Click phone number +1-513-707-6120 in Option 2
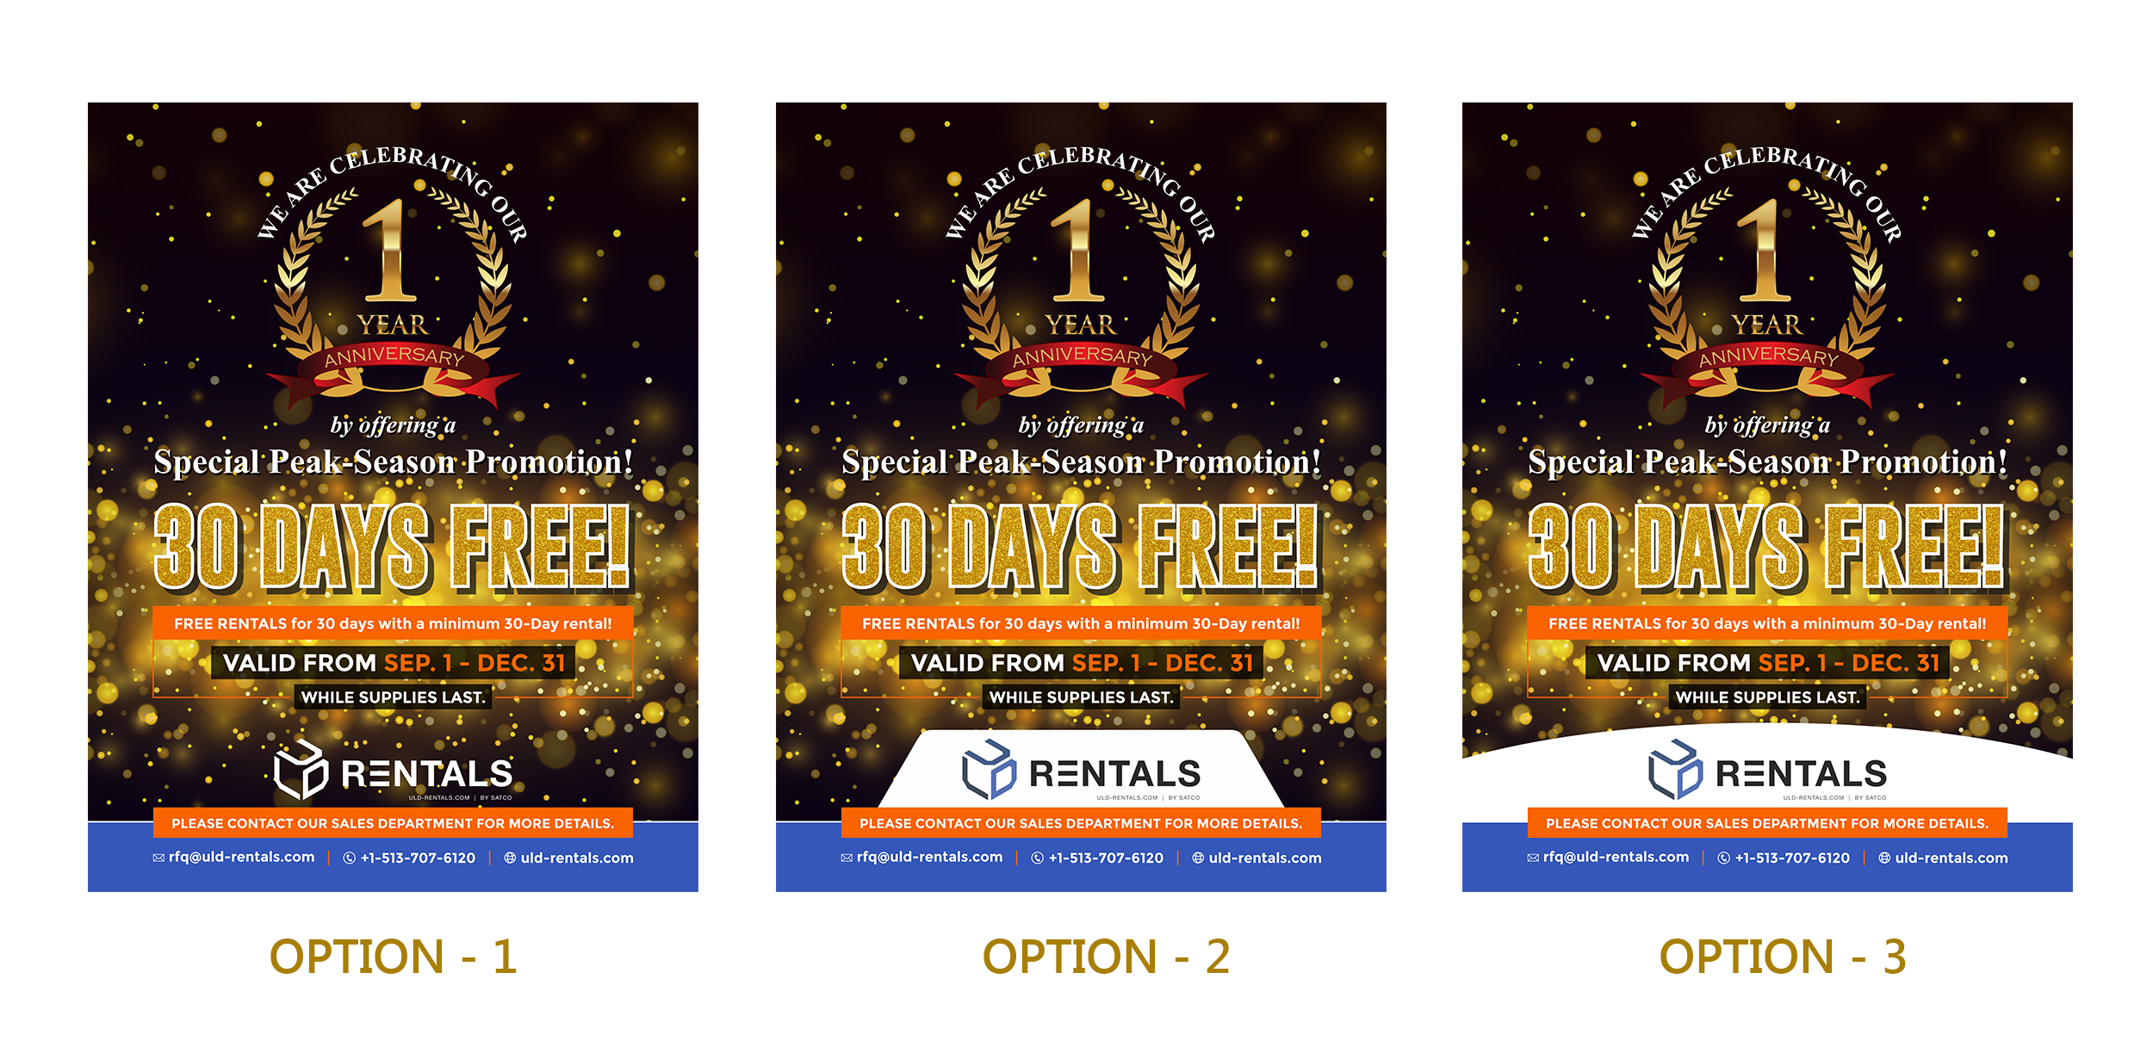This screenshot has width=2153, height=1047. coord(1106,858)
